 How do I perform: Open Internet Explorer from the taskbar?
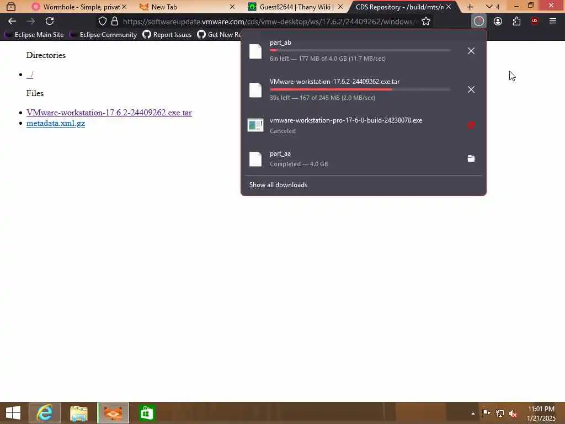(45, 413)
